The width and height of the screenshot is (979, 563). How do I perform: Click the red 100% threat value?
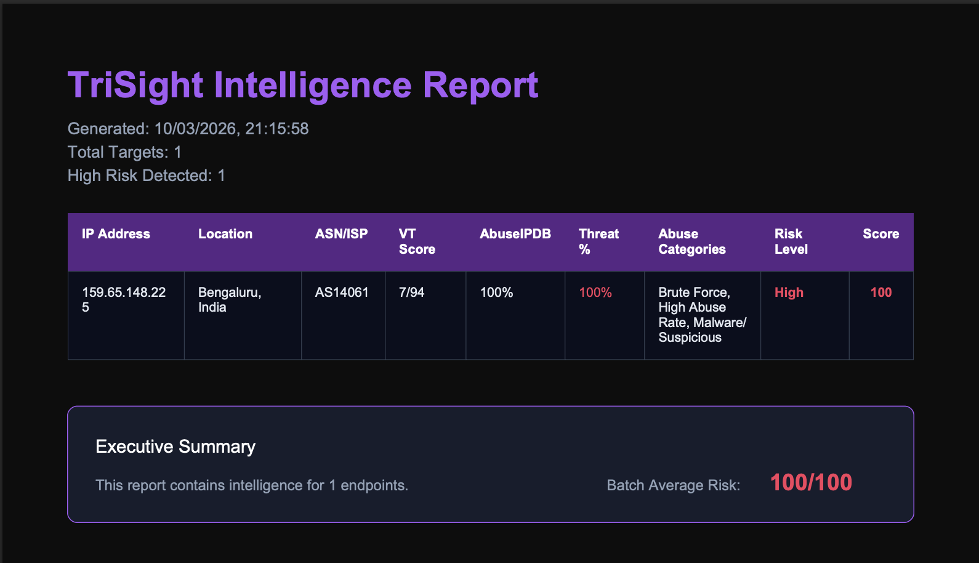click(x=595, y=293)
